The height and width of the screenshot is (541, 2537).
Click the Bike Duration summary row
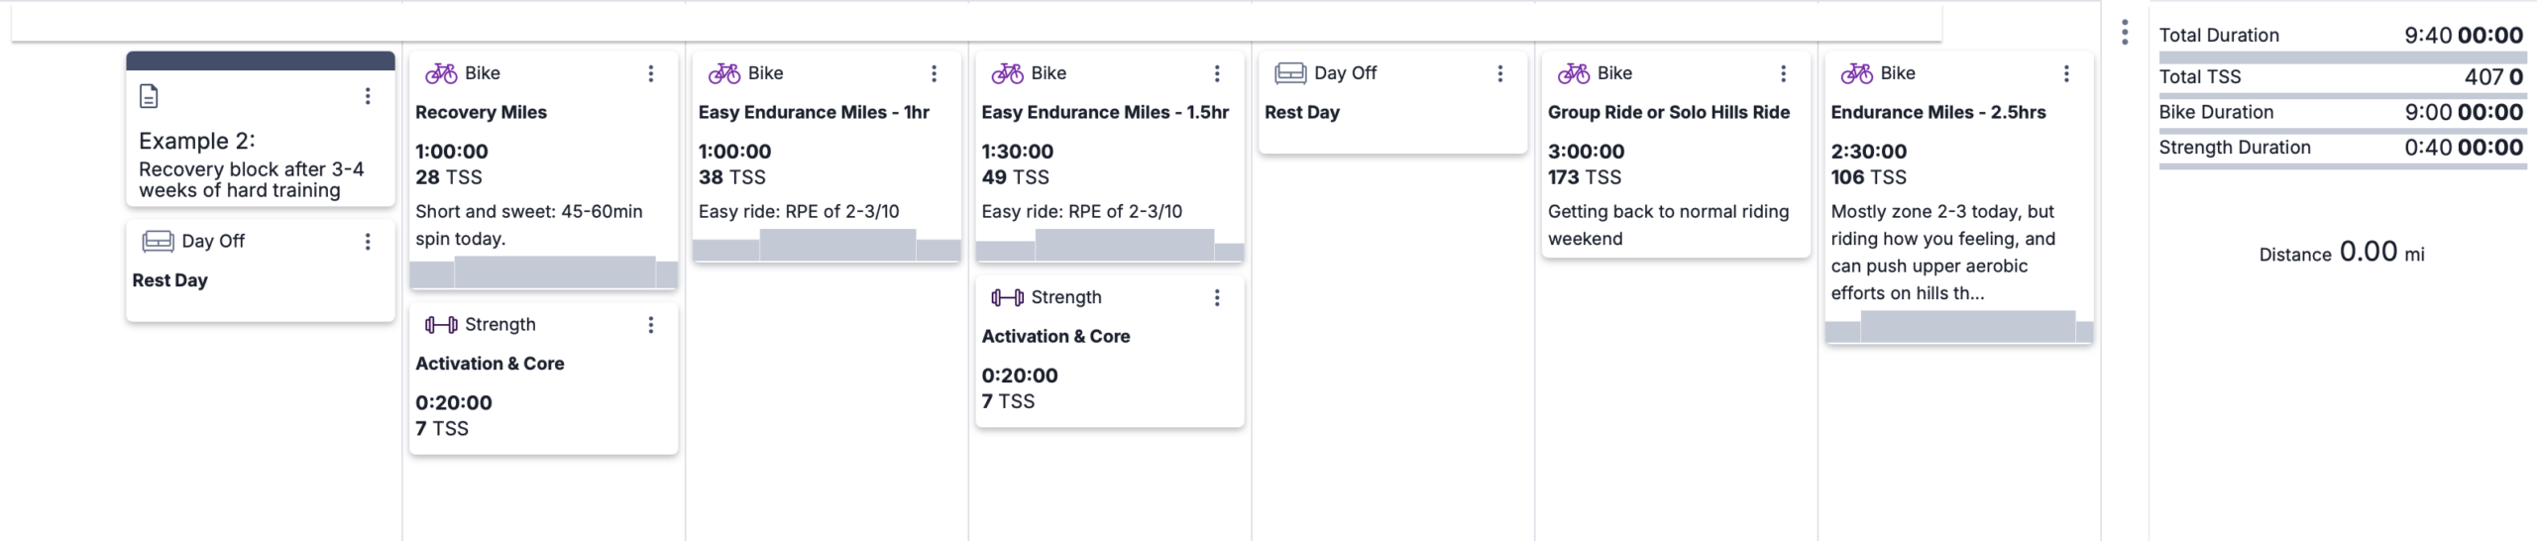click(2343, 112)
